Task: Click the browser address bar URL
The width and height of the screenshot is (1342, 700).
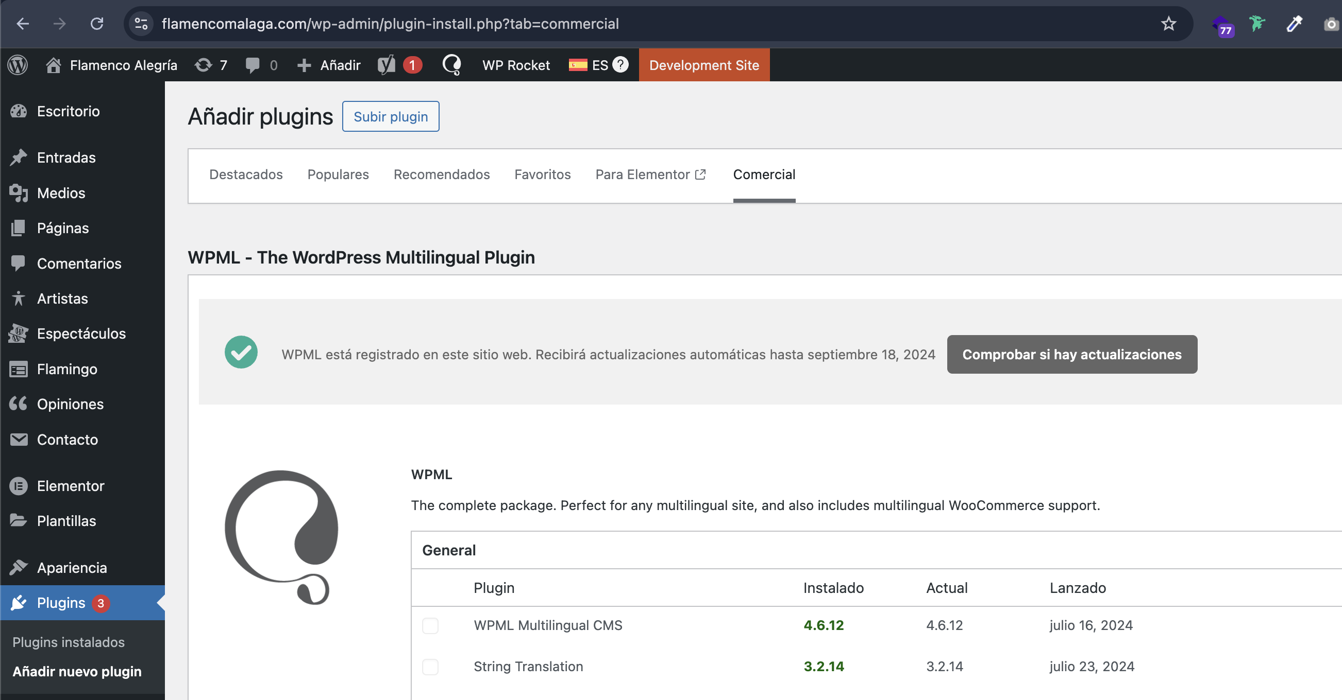Action: point(390,24)
